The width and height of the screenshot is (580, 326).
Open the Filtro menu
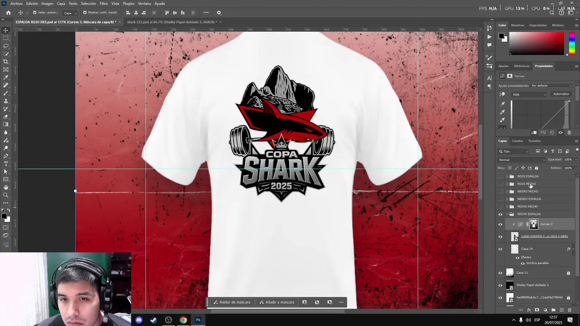point(104,4)
